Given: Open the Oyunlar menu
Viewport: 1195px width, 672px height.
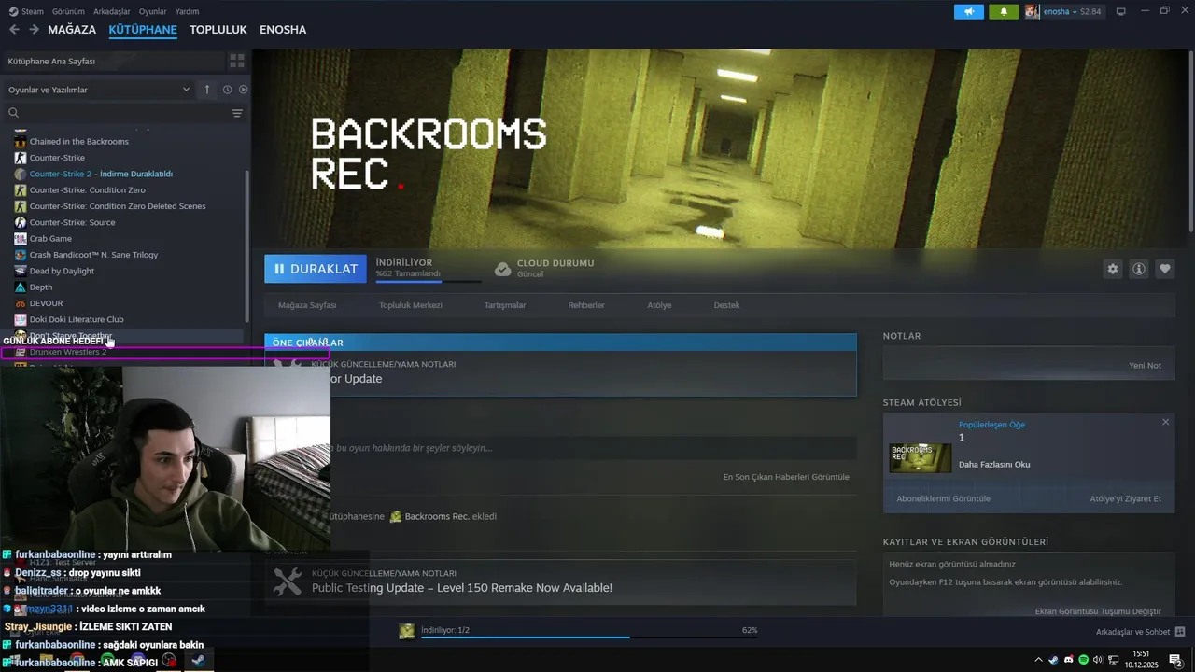Looking at the screenshot, I should point(152,11).
